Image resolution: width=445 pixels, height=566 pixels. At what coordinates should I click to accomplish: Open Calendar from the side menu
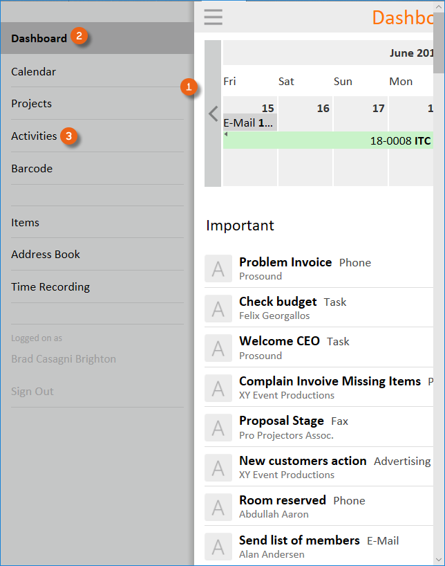[x=34, y=71]
